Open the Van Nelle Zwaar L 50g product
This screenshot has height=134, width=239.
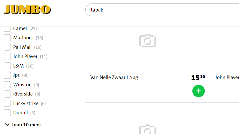pyautogui.click(x=114, y=77)
